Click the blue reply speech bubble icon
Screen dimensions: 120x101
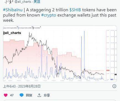pos(22,95)
